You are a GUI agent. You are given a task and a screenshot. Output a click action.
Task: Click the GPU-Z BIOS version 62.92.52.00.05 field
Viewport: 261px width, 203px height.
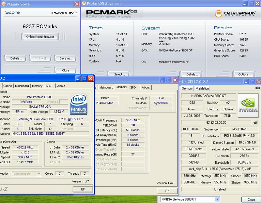pos(216,123)
